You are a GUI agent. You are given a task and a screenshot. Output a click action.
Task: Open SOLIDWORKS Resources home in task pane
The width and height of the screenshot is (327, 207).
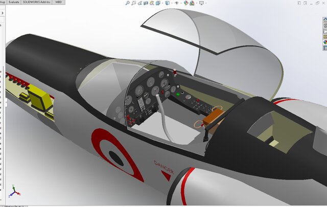pos(325,20)
